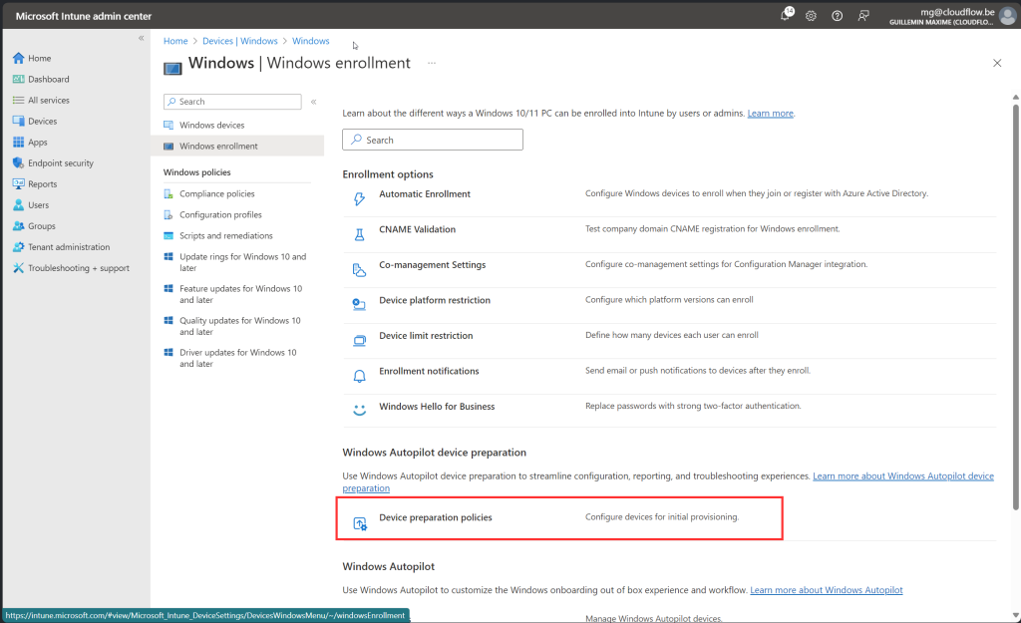Close the Windows enrollment blade
This screenshot has width=1021, height=623.
[x=997, y=63]
